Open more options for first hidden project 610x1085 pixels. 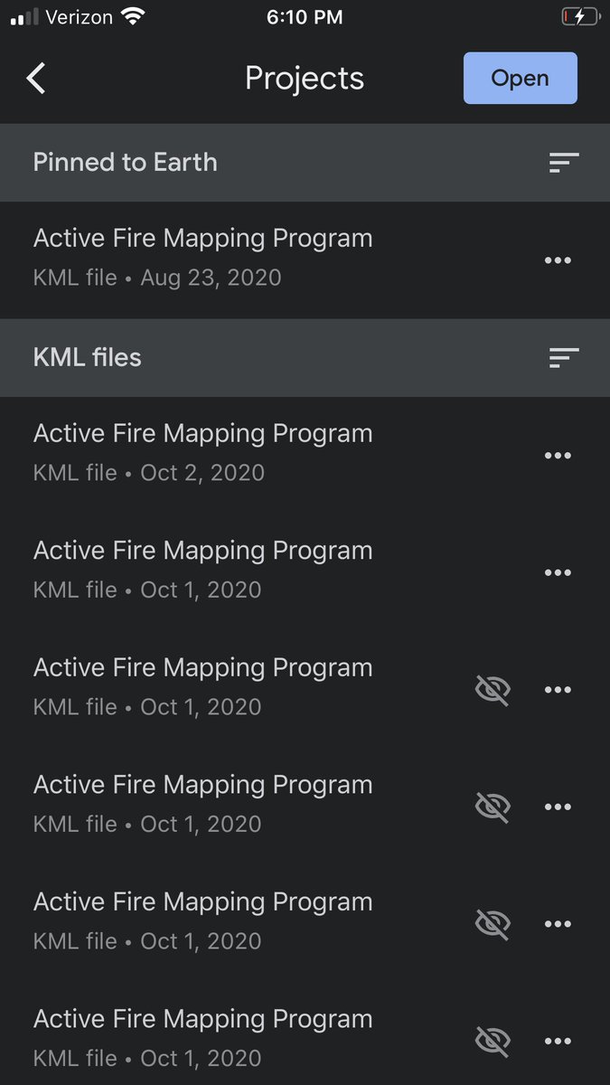(x=558, y=690)
